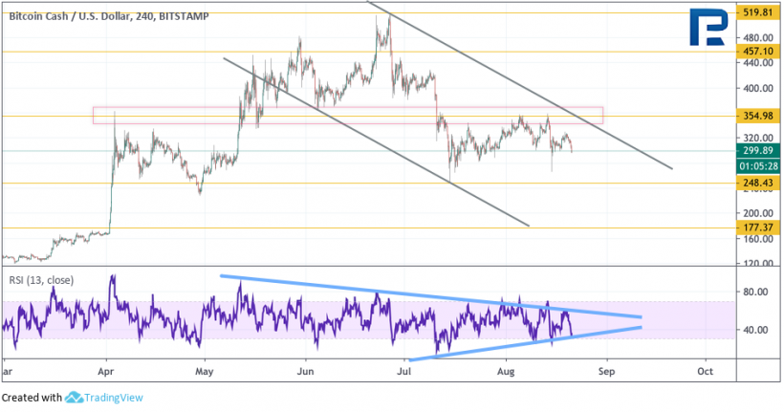Click the RSI (13, close) indicator label

tap(41, 280)
